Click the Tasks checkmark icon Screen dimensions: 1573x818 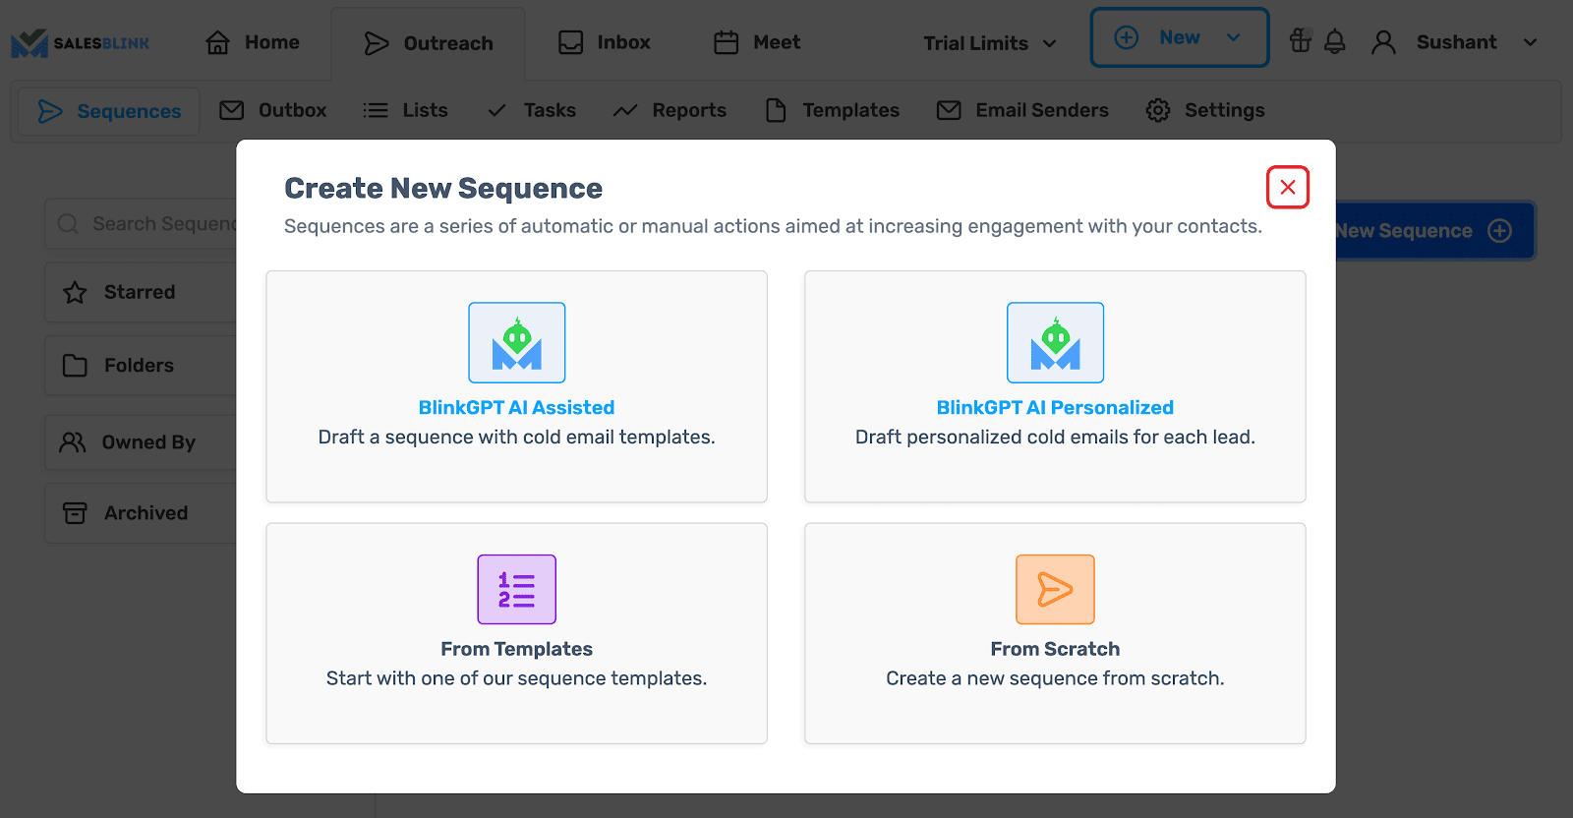point(496,110)
